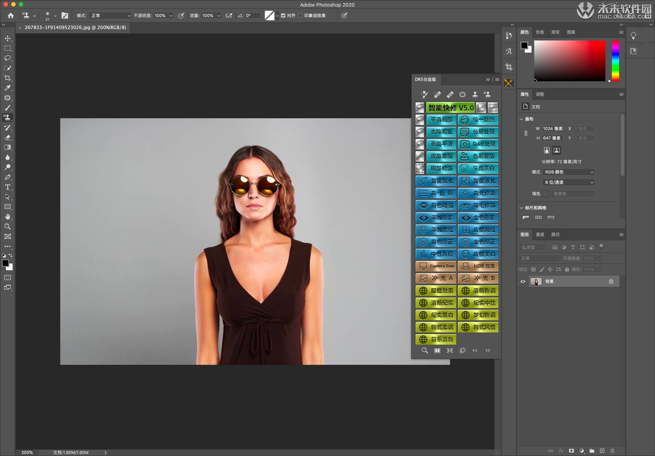
Task: Collapse the 画布 section
Action: click(521, 119)
